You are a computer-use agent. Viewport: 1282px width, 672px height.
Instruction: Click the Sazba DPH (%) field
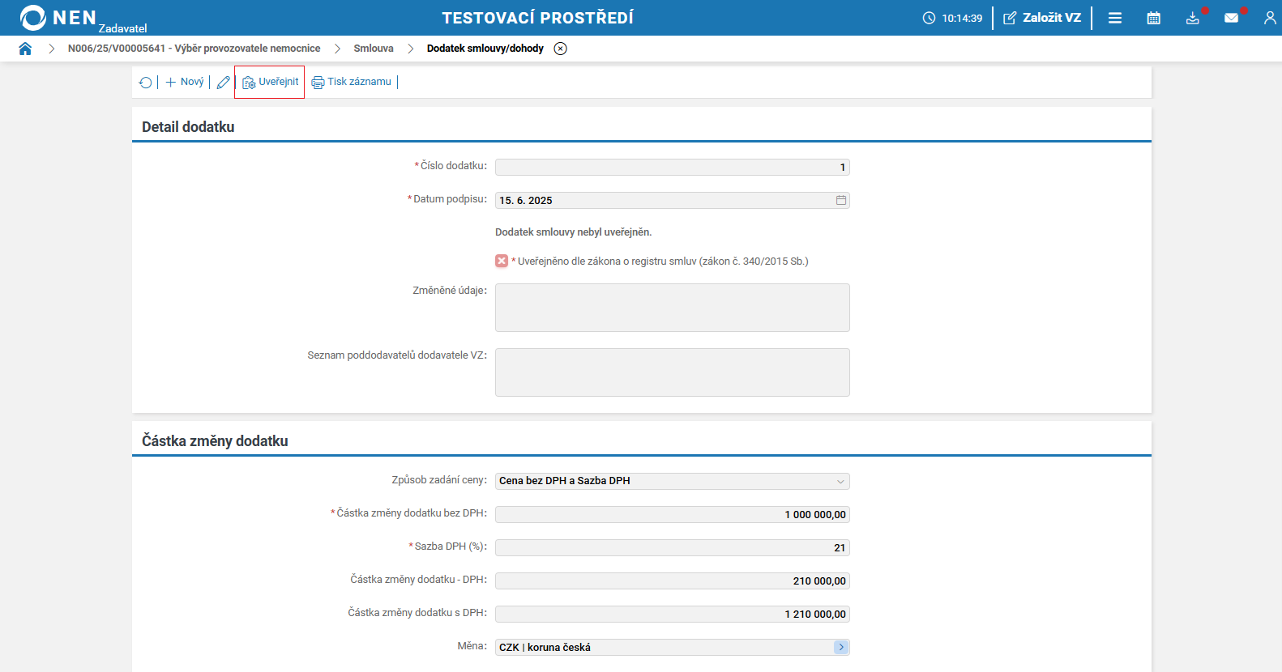tap(673, 548)
